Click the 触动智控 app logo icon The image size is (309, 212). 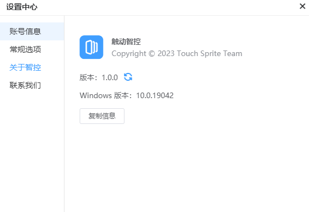(91, 47)
